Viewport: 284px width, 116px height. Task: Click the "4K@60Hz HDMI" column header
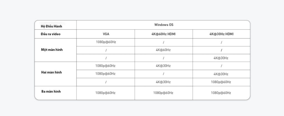pos(163,34)
